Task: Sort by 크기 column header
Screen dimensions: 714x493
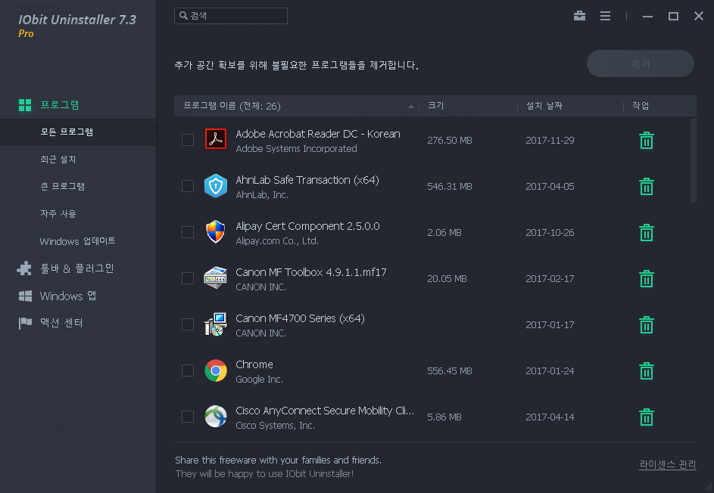Action: [x=436, y=106]
